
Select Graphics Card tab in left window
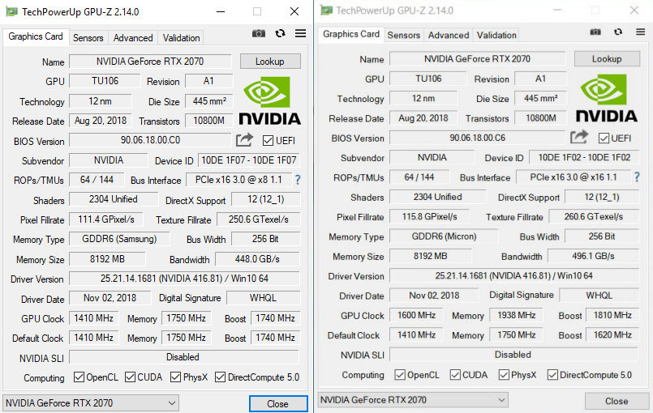[36, 36]
